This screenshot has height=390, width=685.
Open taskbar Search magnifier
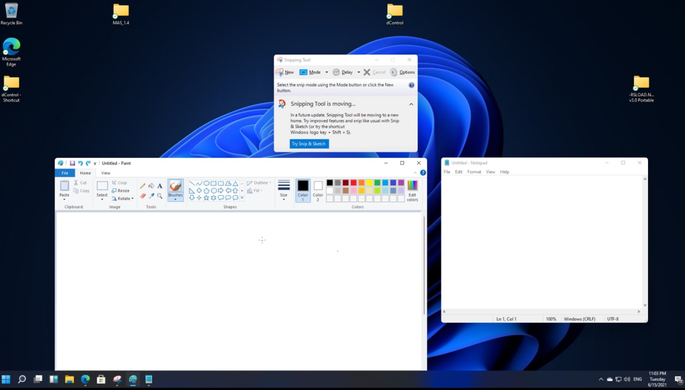coord(22,379)
